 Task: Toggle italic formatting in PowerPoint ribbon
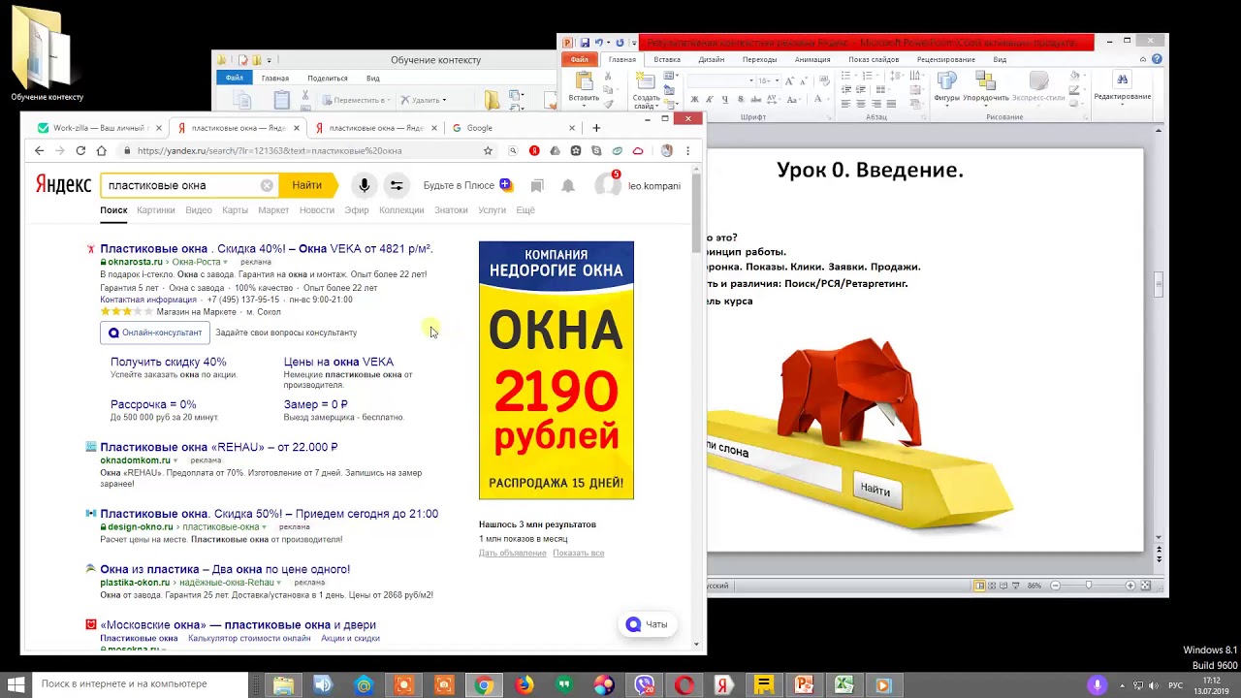click(x=709, y=99)
